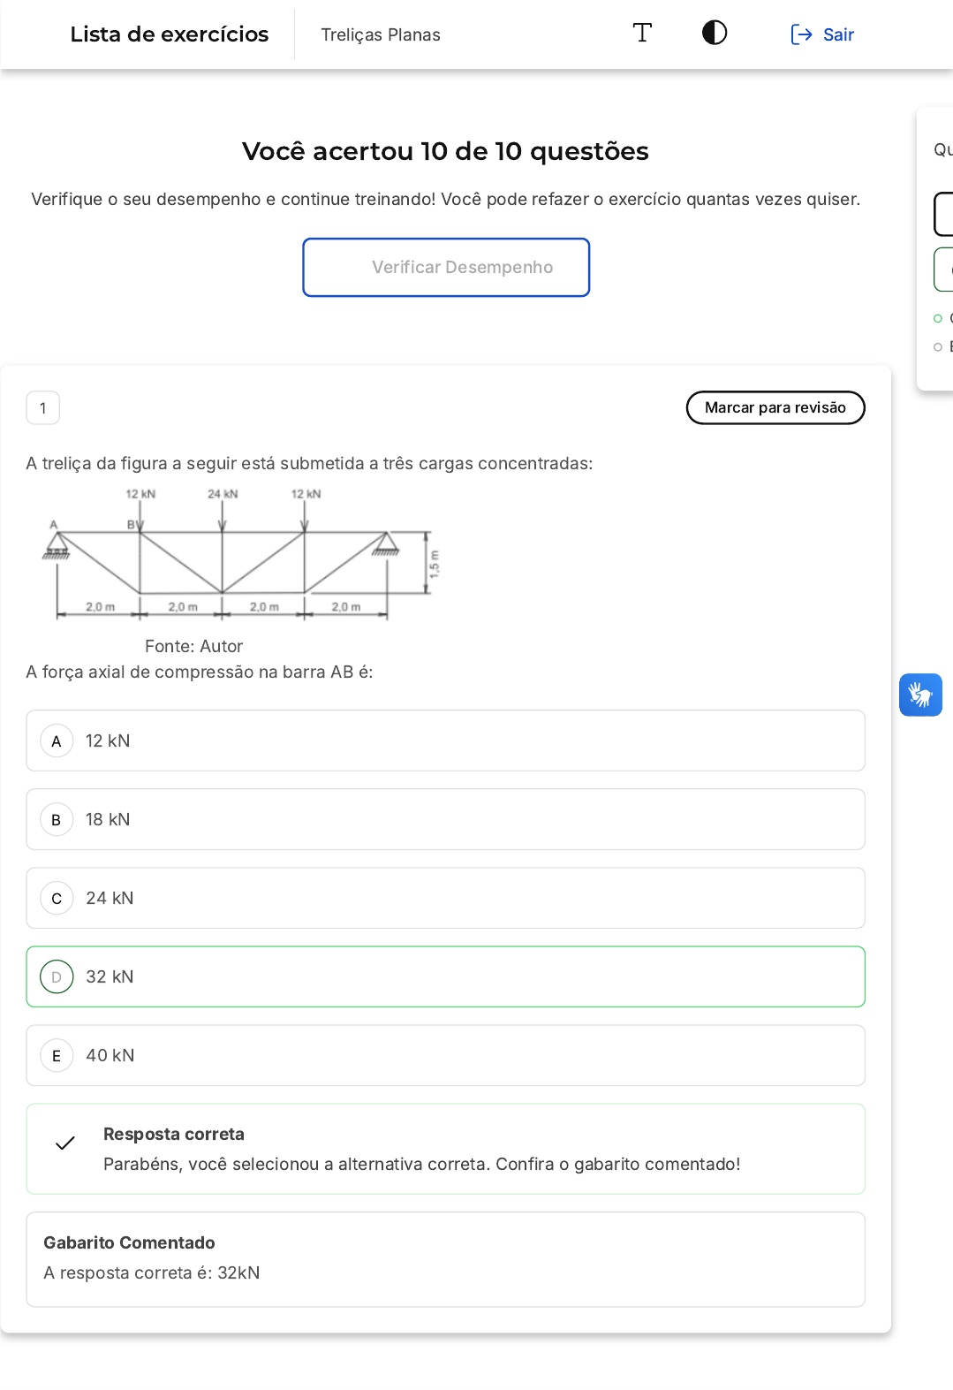Open the Lista de exercícios heading

tap(170, 34)
